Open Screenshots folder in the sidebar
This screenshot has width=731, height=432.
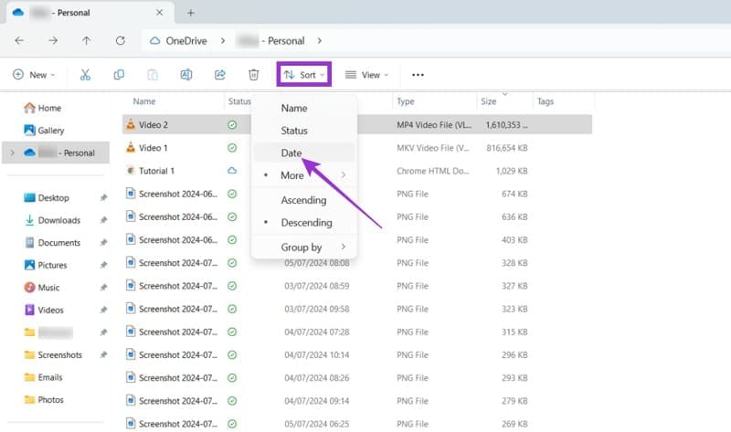point(53,354)
